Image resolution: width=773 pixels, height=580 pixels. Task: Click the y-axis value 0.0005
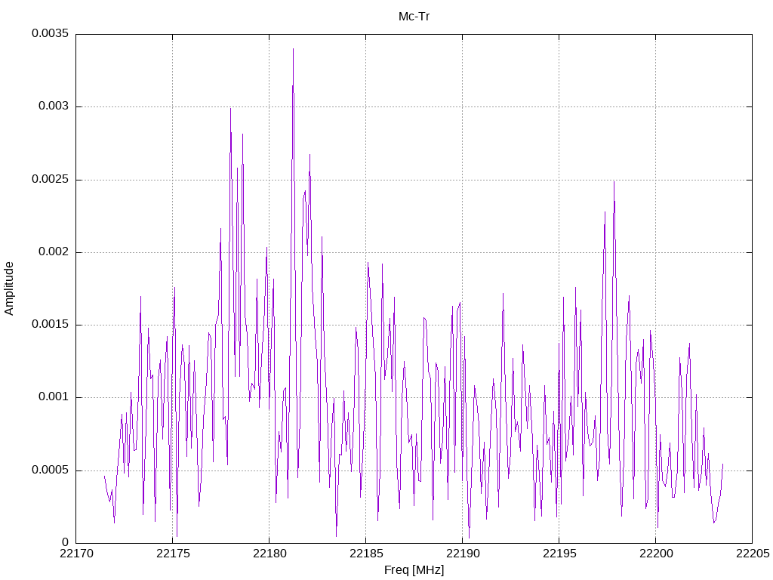[x=51, y=470]
